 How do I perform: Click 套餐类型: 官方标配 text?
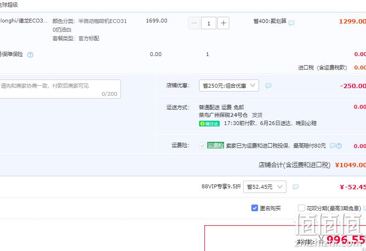click(76, 38)
